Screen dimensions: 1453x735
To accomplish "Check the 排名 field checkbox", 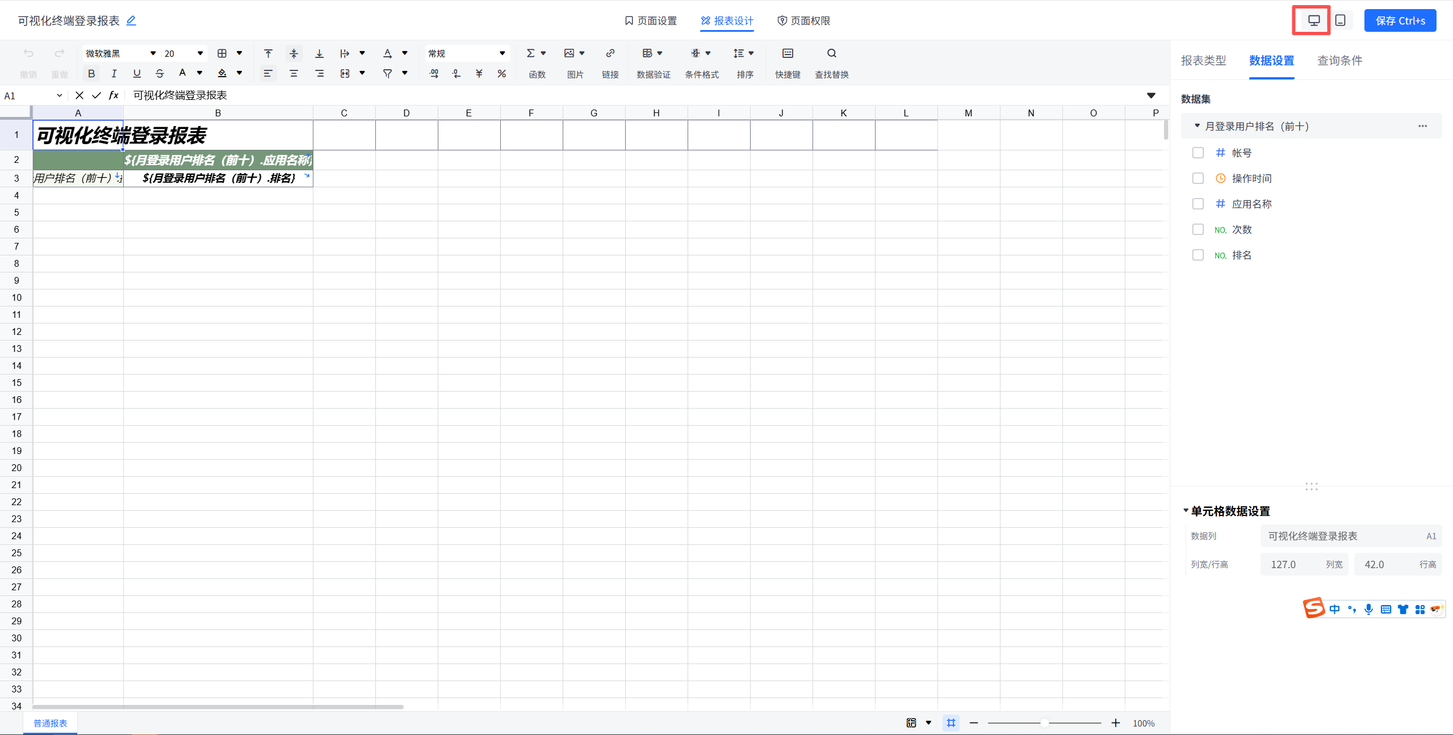I will 1198,255.
